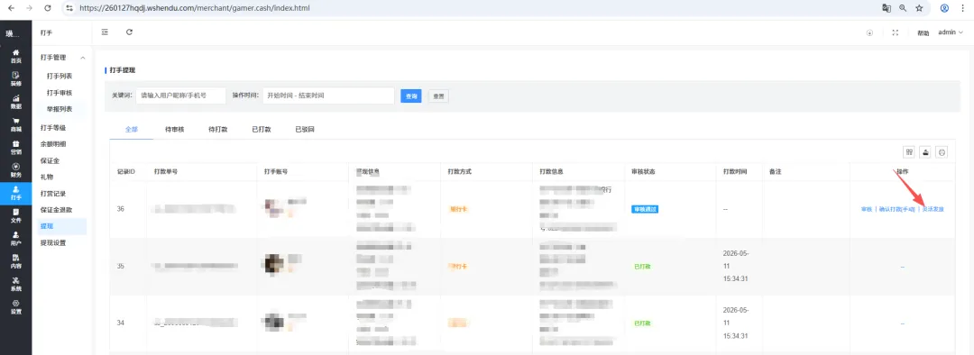Click table print icon
Image resolution: width=974 pixels, height=355 pixels.
pos(942,152)
